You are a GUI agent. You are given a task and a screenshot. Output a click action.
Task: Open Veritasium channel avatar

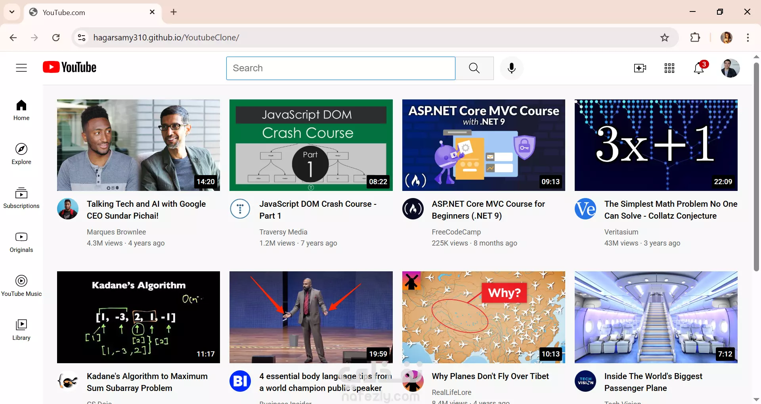585,209
